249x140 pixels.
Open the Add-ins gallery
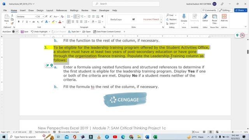click(x=224, y=18)
